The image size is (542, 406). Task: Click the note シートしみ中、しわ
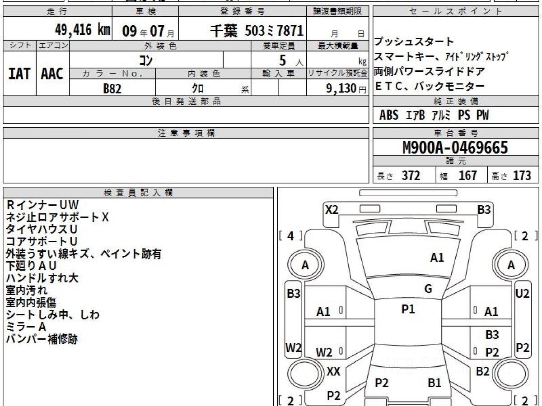pos(53,315)
